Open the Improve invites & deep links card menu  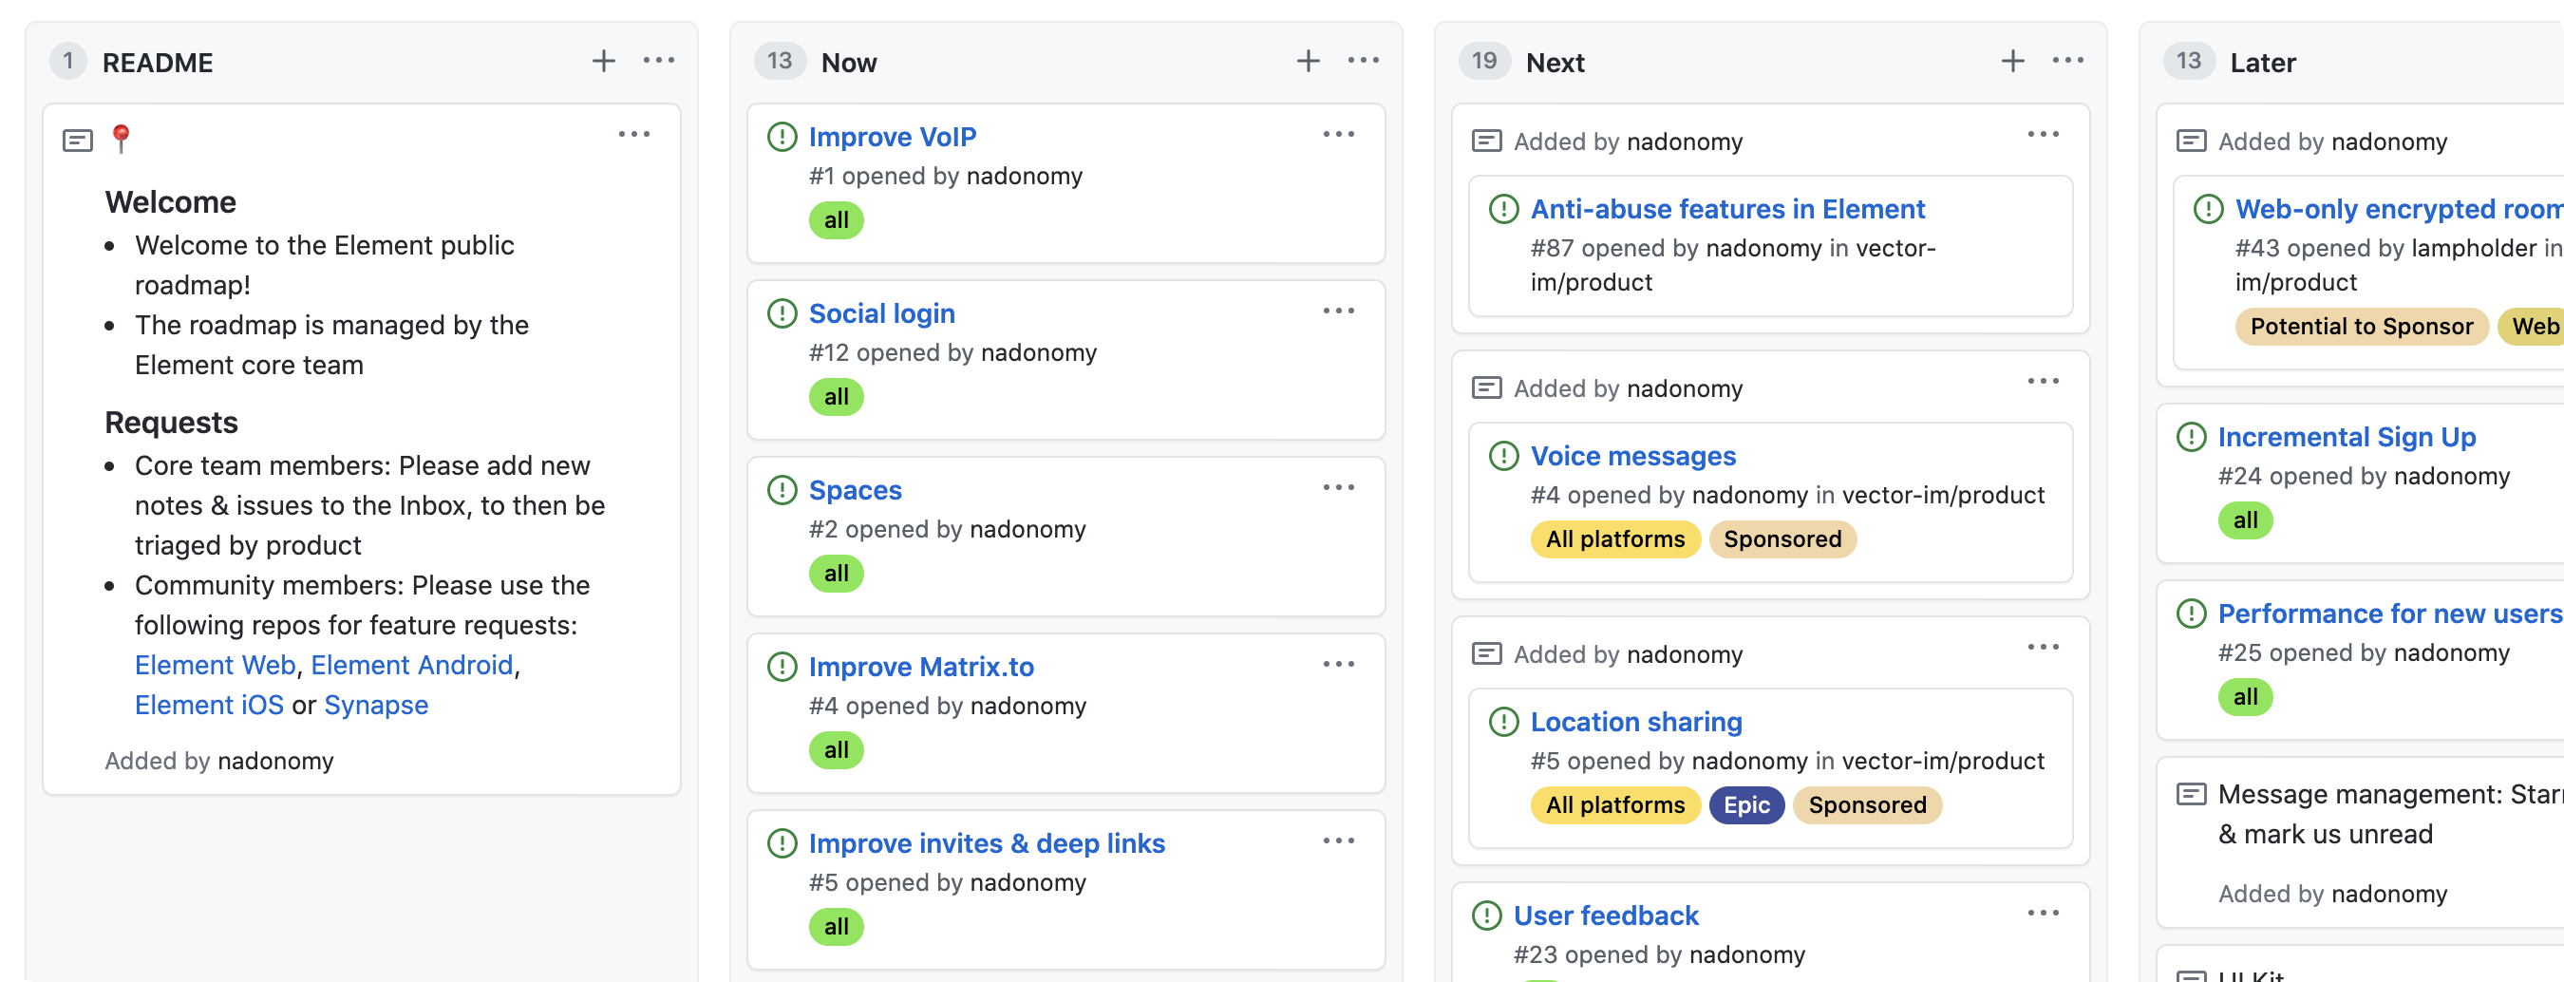pos(1339,840)
